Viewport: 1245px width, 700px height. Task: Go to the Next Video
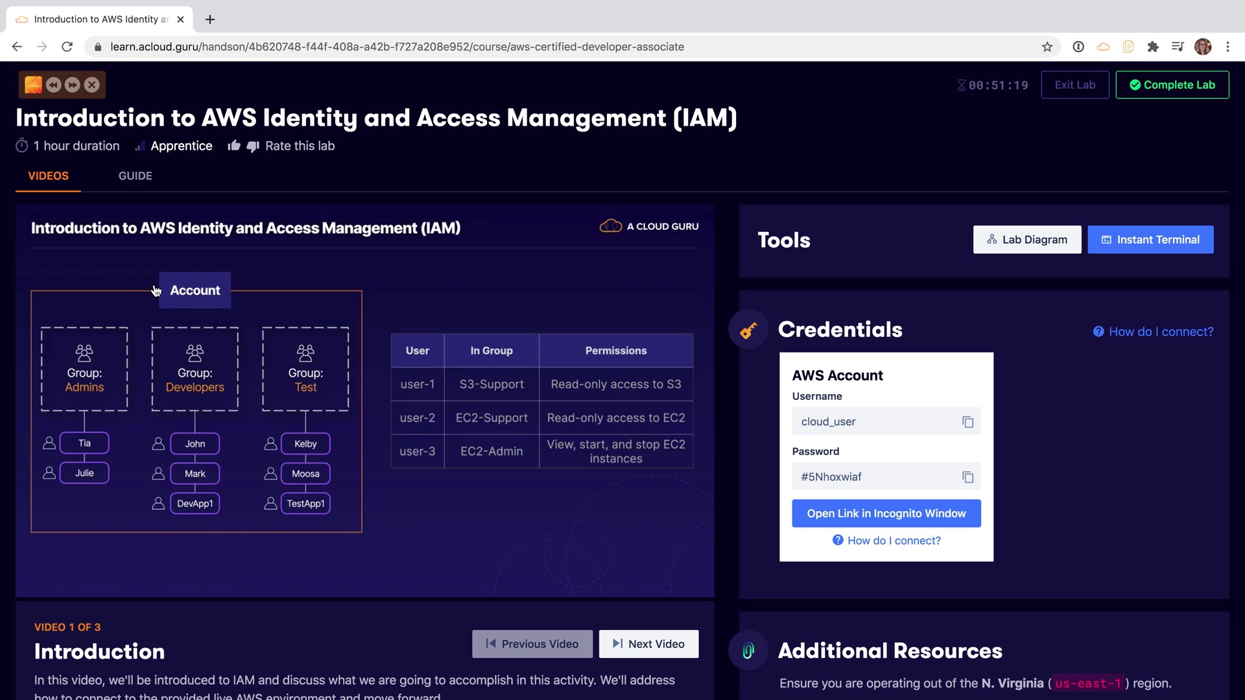click(648, 644)
